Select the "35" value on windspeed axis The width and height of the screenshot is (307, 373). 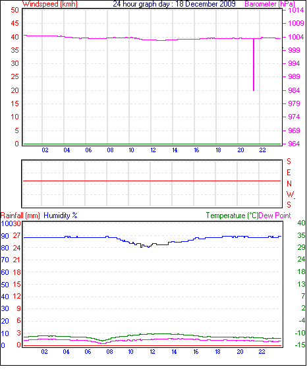14,50
